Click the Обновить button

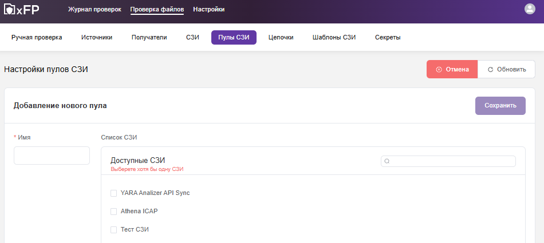(x=507, y=69)
